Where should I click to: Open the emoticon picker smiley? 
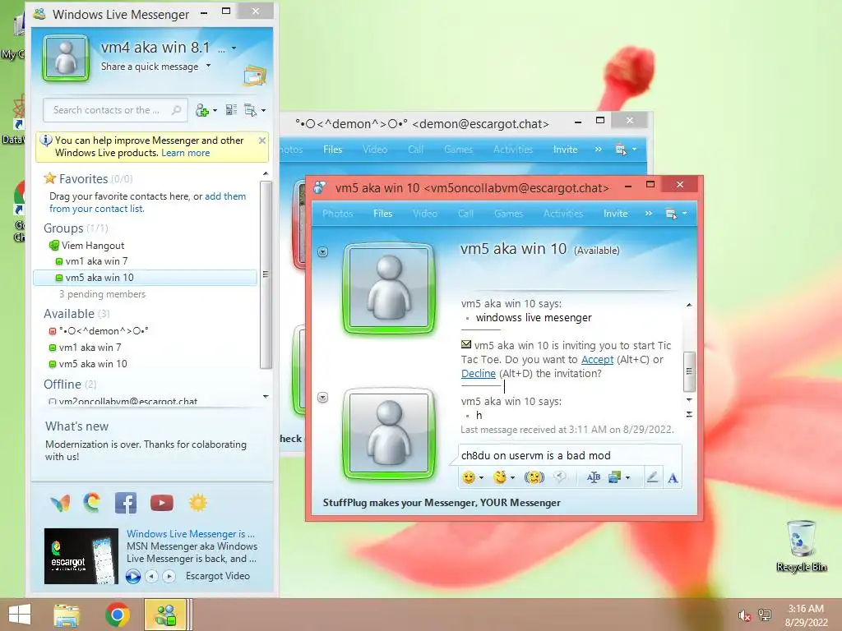coord(469,477)
